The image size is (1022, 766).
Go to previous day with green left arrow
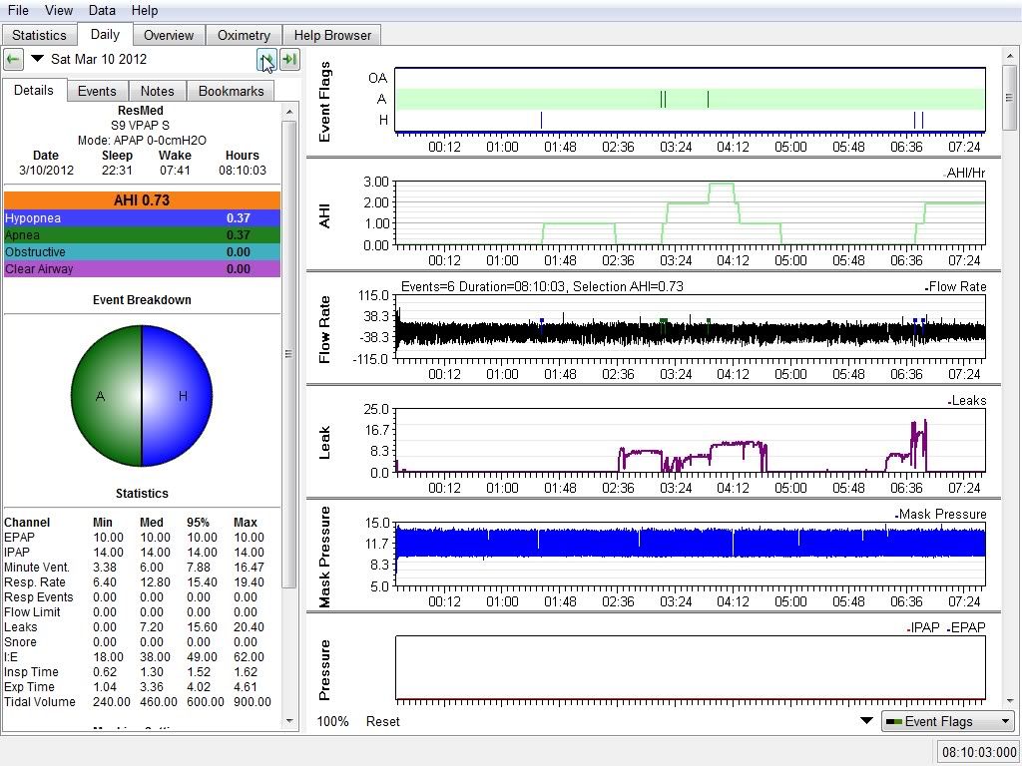pos(13,59)
